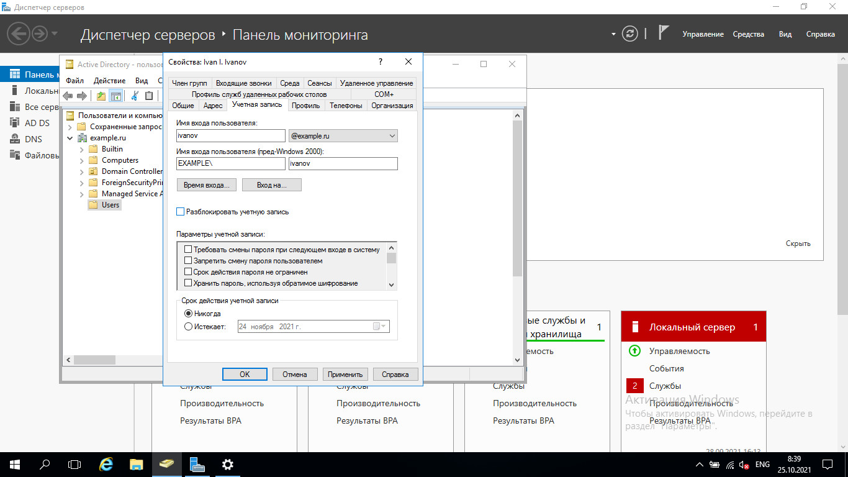
Task: Launch Internet Explorer from taskbar
Action: pyautogui.click(x=106, y=464)
